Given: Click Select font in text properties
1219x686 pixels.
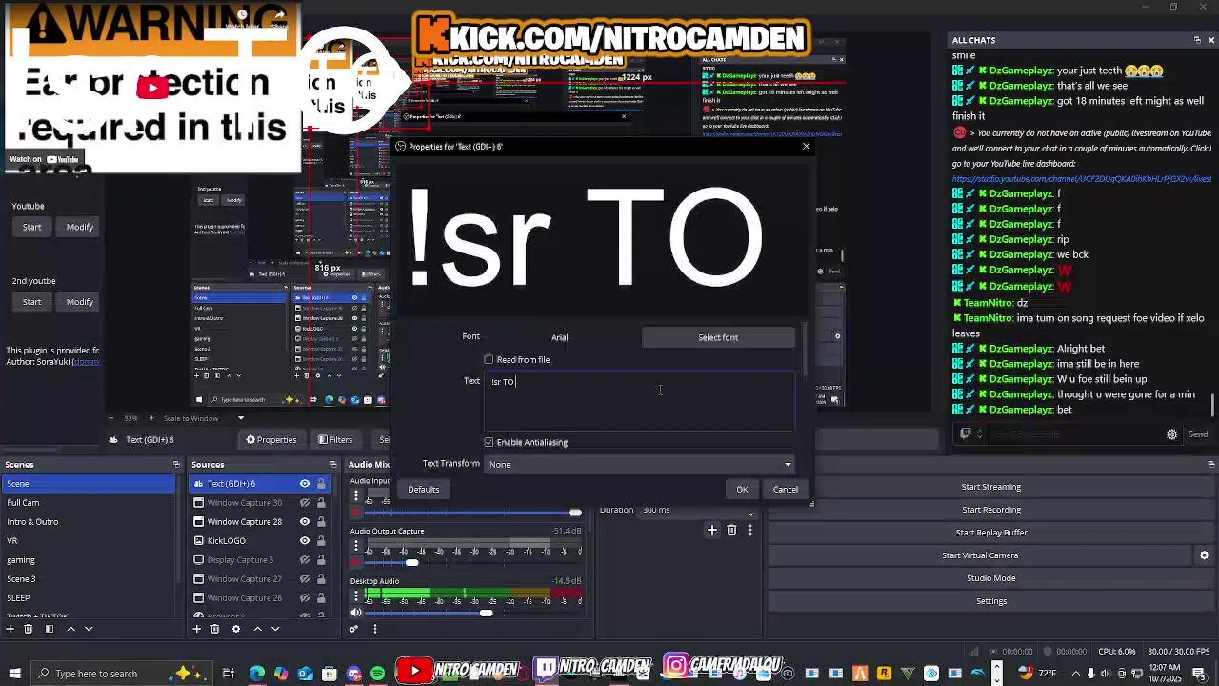Looking at the screenshot, I should click(x=718, y=337).
